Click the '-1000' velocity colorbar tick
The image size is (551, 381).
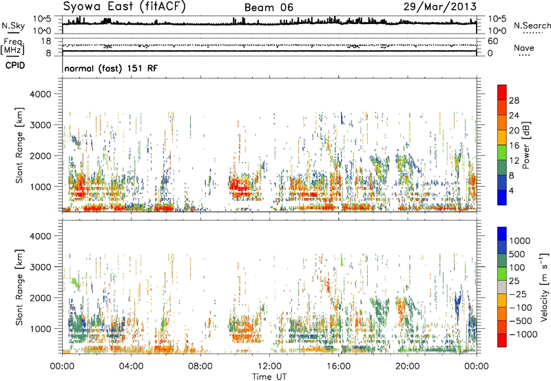(x=523, y=334)
